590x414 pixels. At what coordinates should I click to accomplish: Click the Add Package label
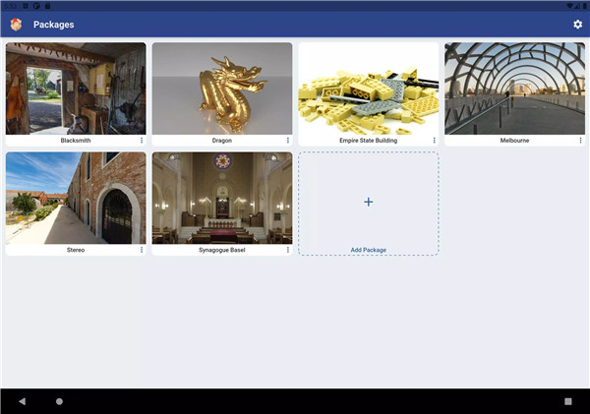click(x=369, y=250)
